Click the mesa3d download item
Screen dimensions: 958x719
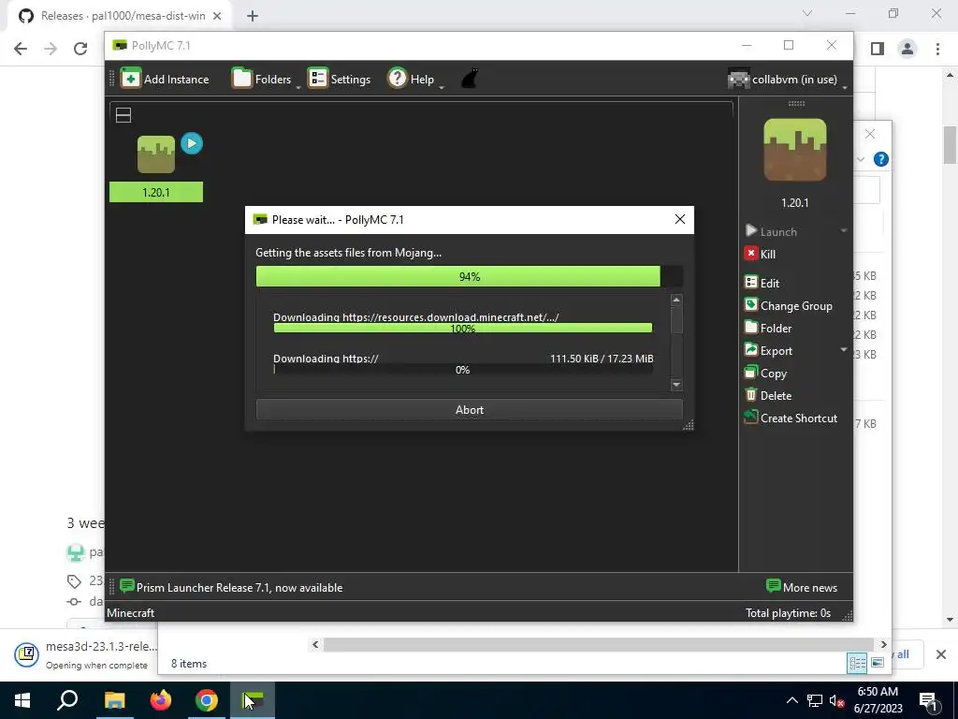tap(85, 654)
